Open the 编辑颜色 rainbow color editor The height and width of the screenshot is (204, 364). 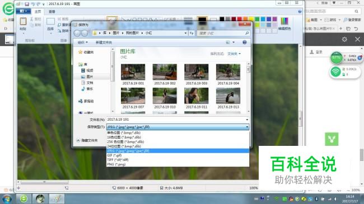[284, 23]
